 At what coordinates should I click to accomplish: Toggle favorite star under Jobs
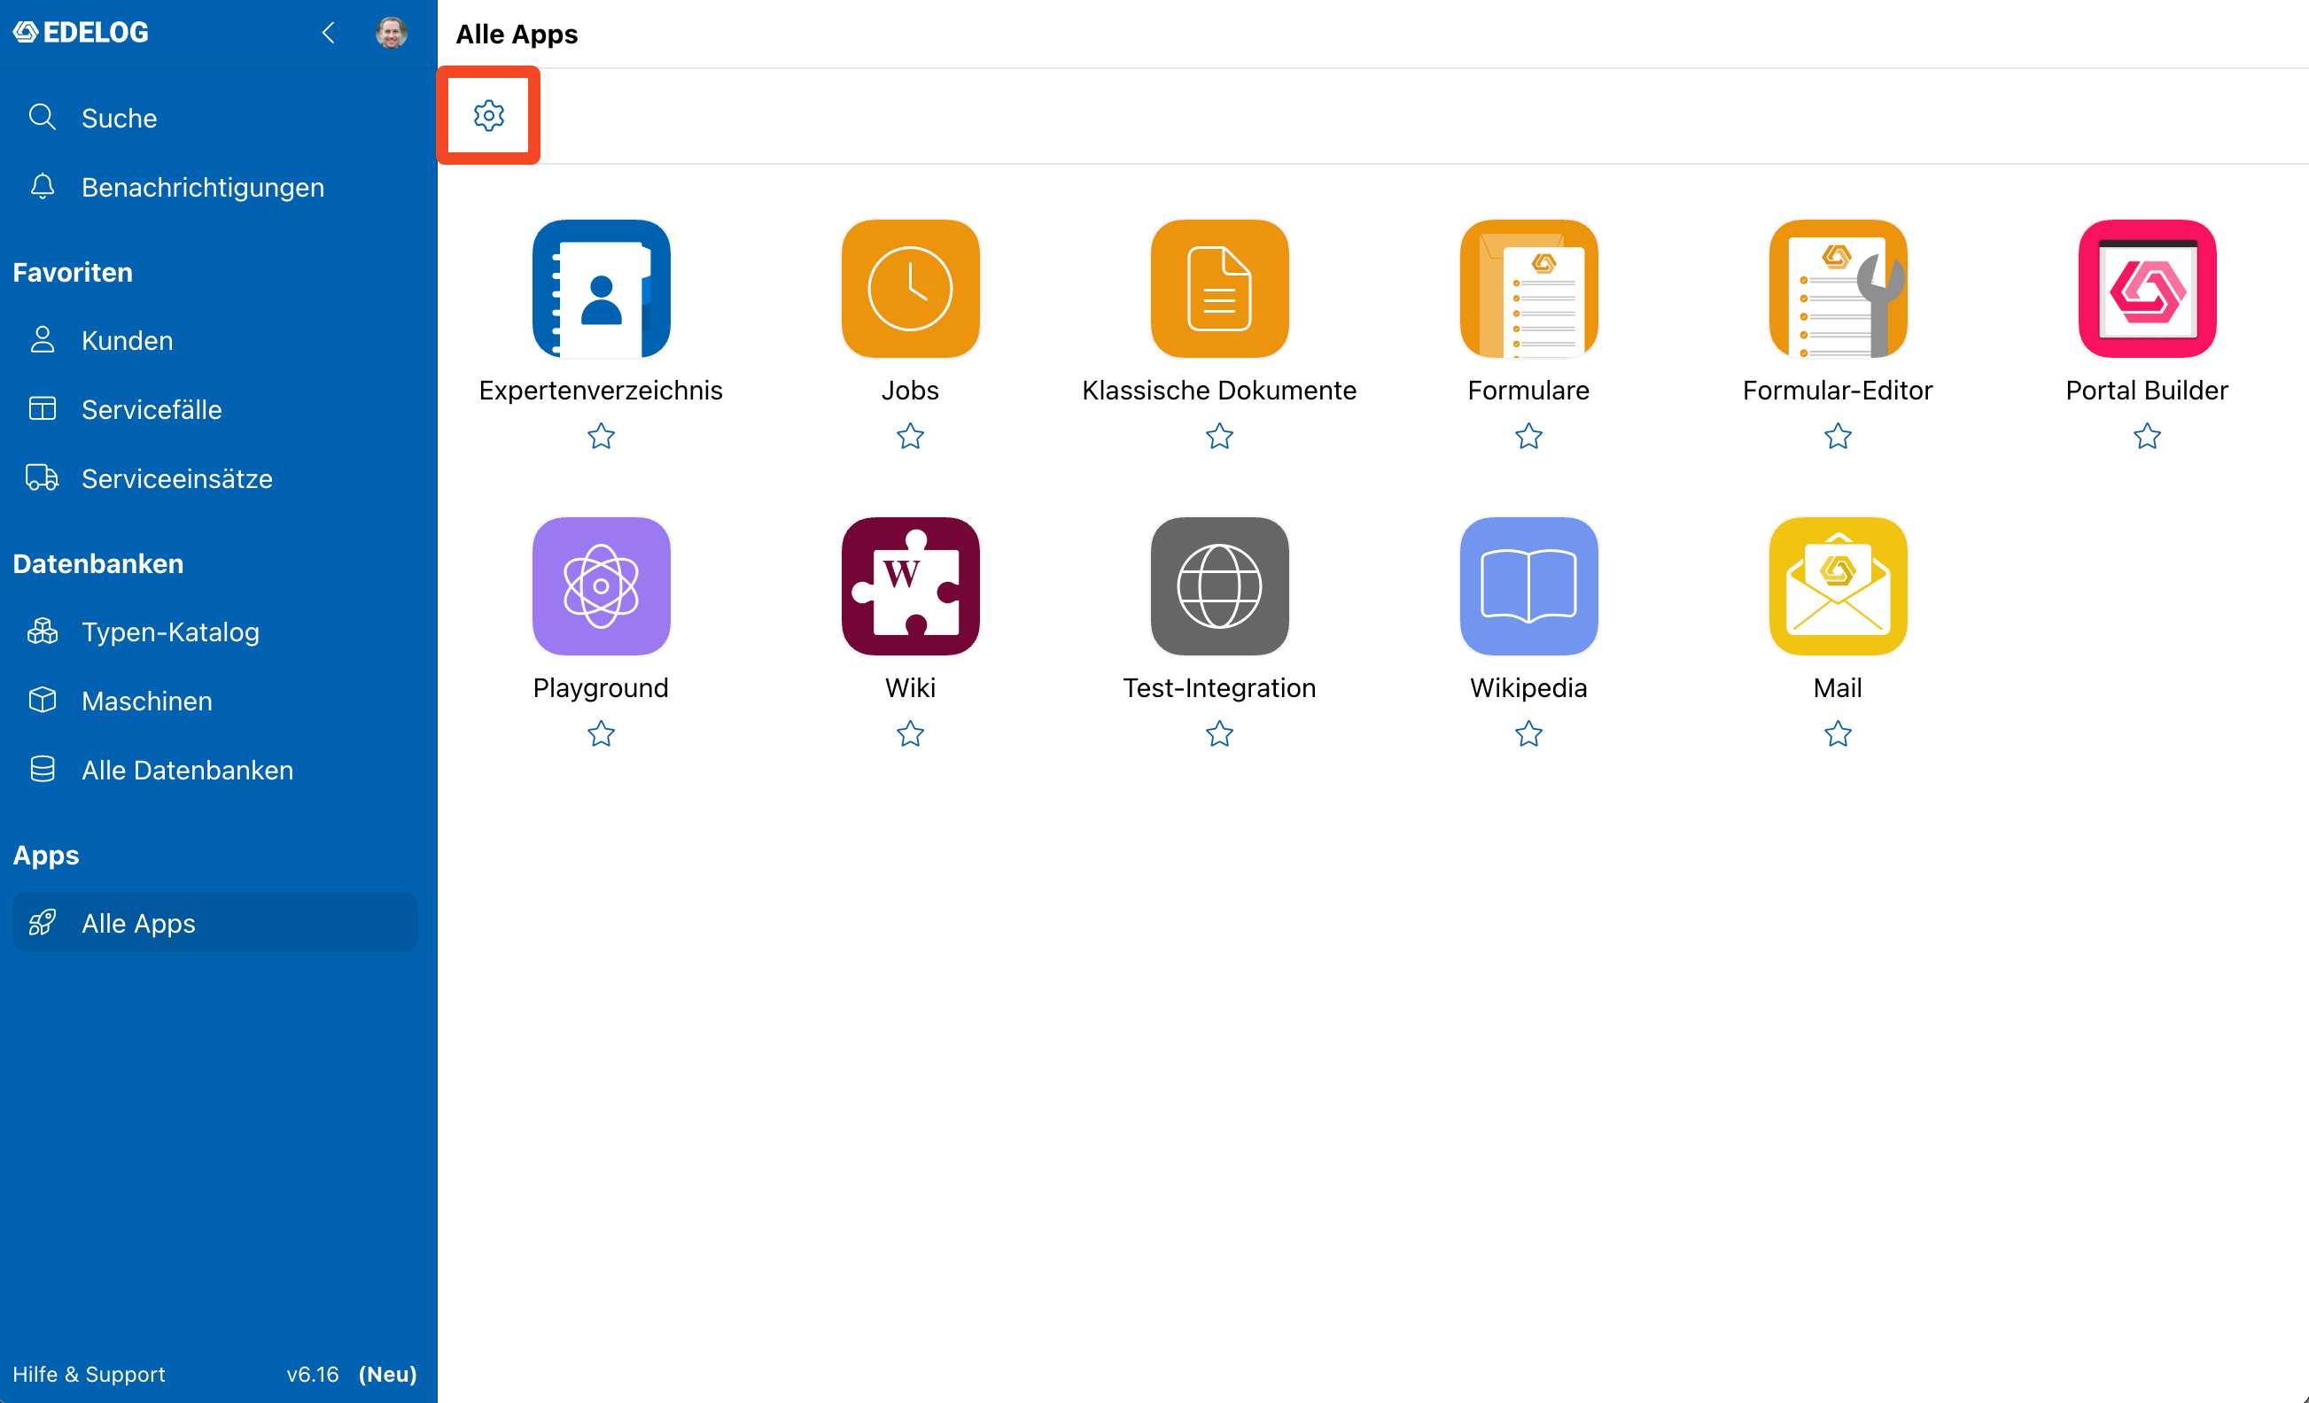910,437
